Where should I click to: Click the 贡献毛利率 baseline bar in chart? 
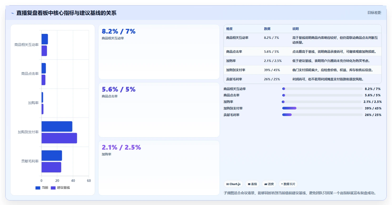51,167
